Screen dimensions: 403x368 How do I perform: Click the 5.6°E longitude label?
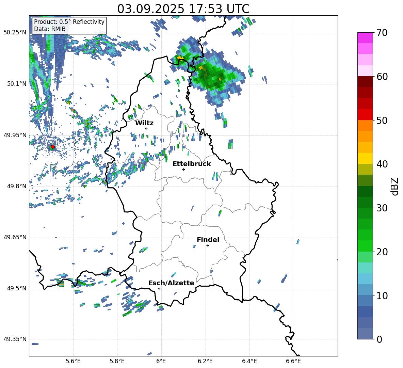point(73,361)
